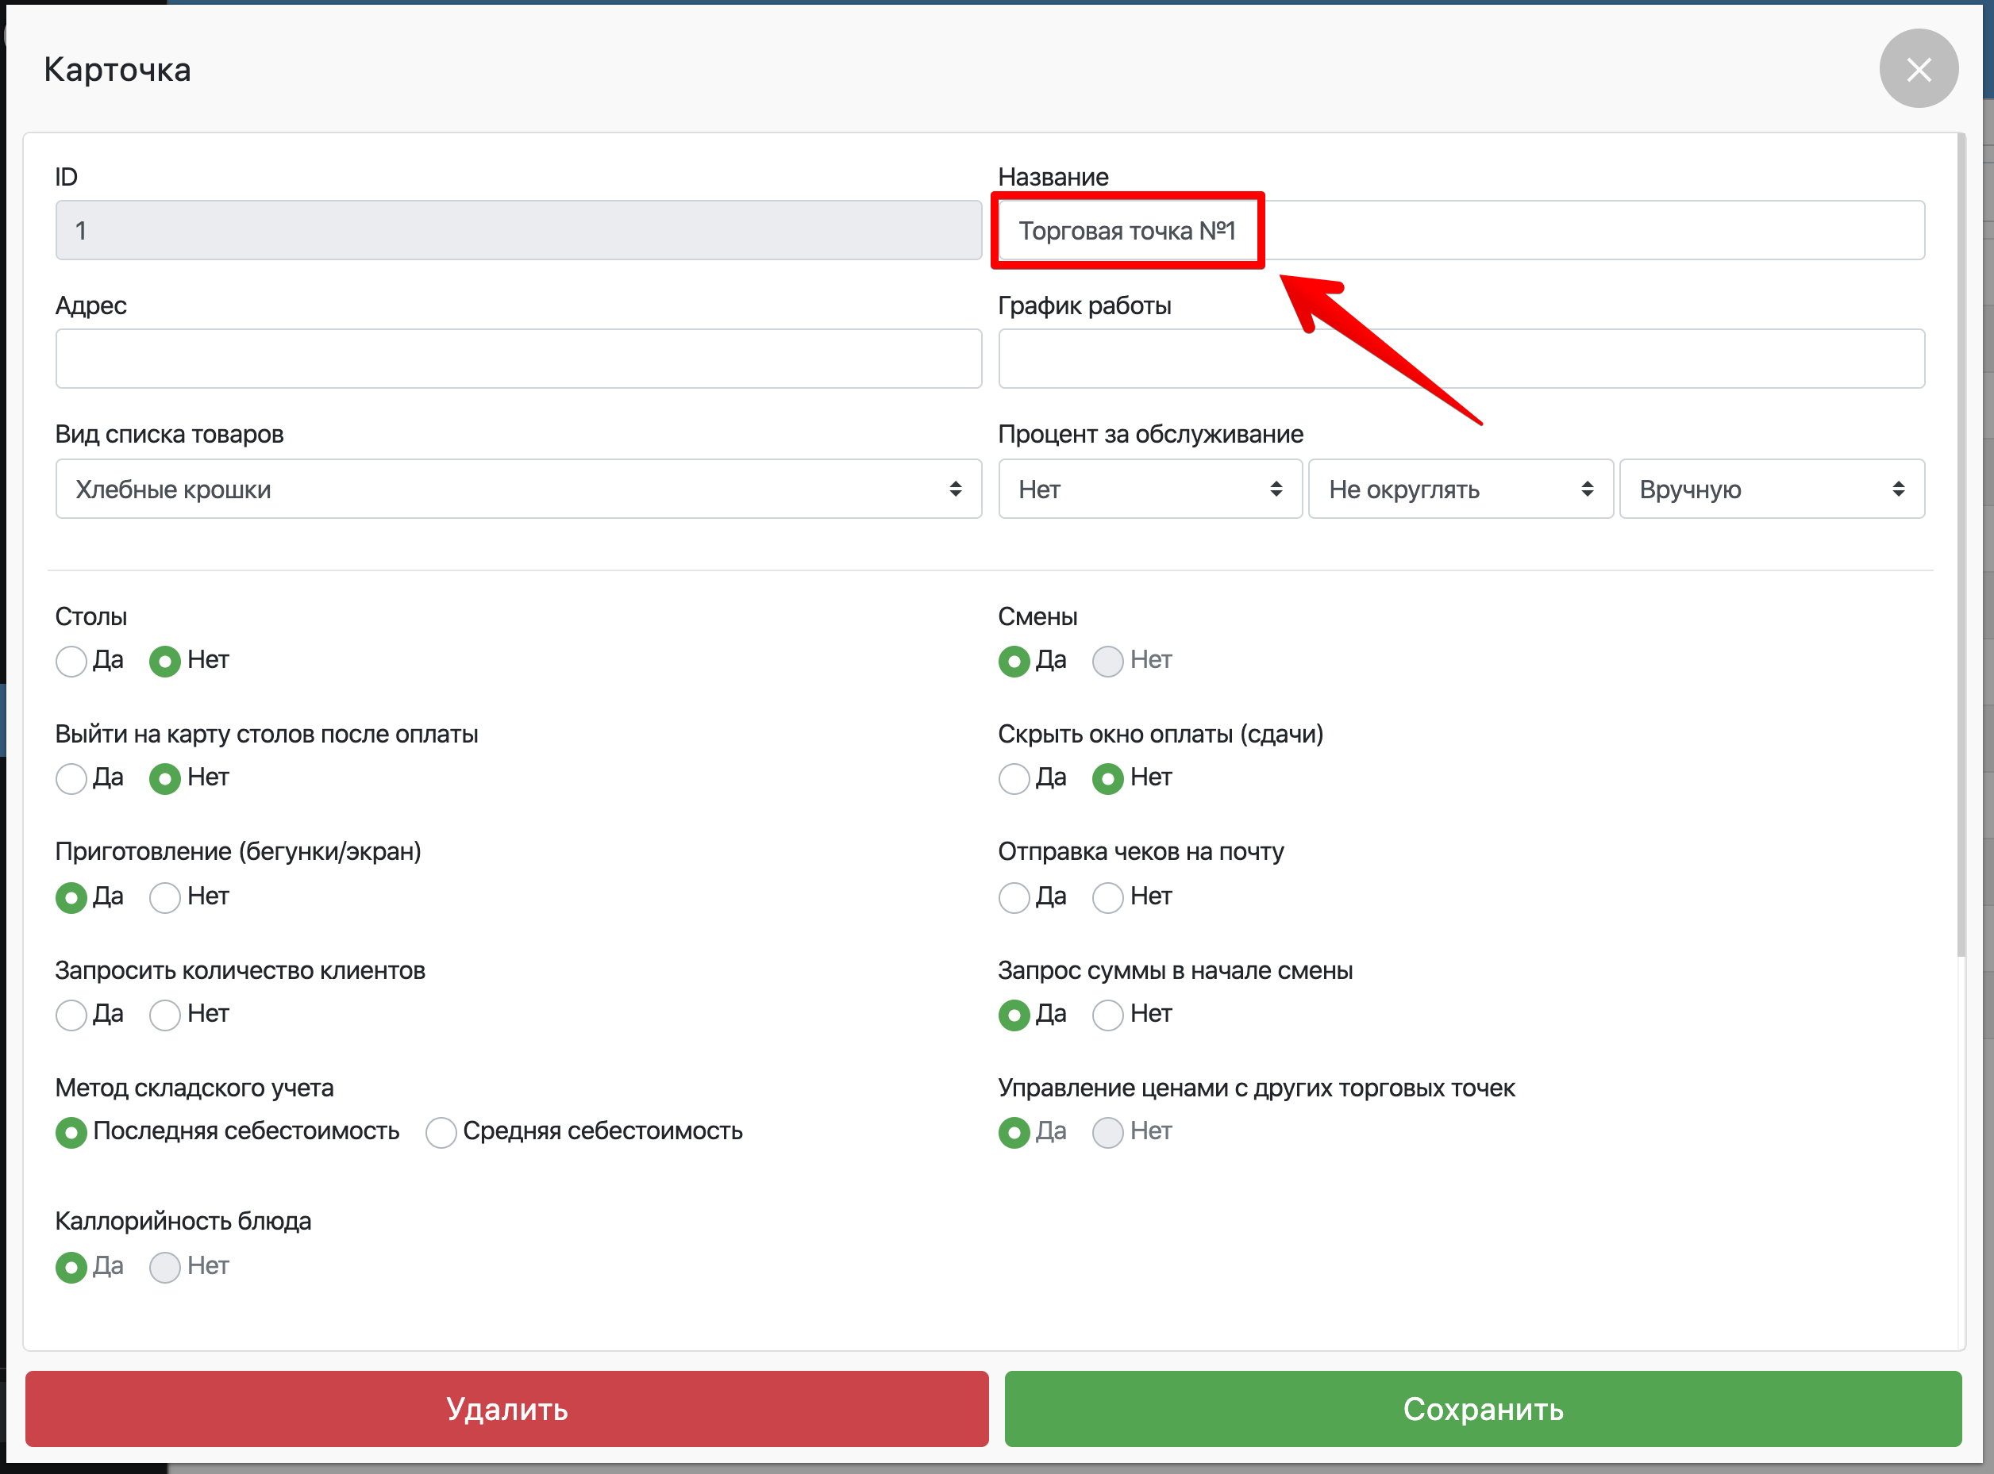Image resolution: width=1994 pixels, height=1474 pixels.
Task: Select Да for Отправка чеков на почту
Action: pos(1014,896)
